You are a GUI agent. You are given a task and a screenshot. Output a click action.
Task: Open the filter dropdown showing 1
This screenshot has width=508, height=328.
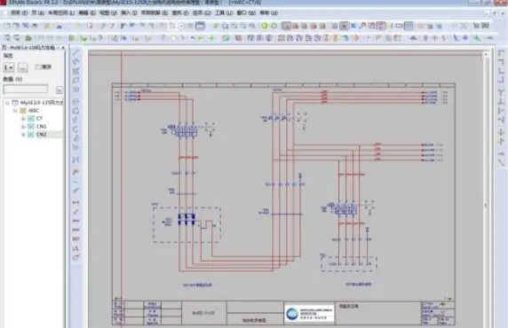coord(8,67)
